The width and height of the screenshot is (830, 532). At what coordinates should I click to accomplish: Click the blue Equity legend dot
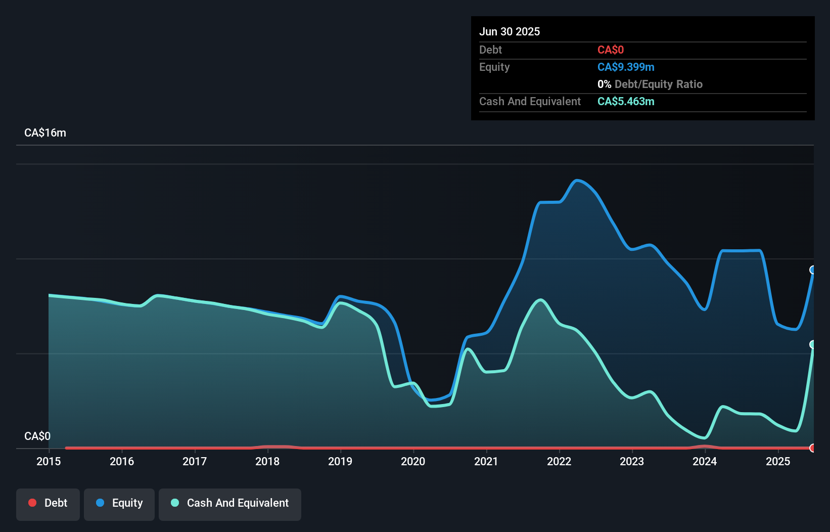[100, 503]
